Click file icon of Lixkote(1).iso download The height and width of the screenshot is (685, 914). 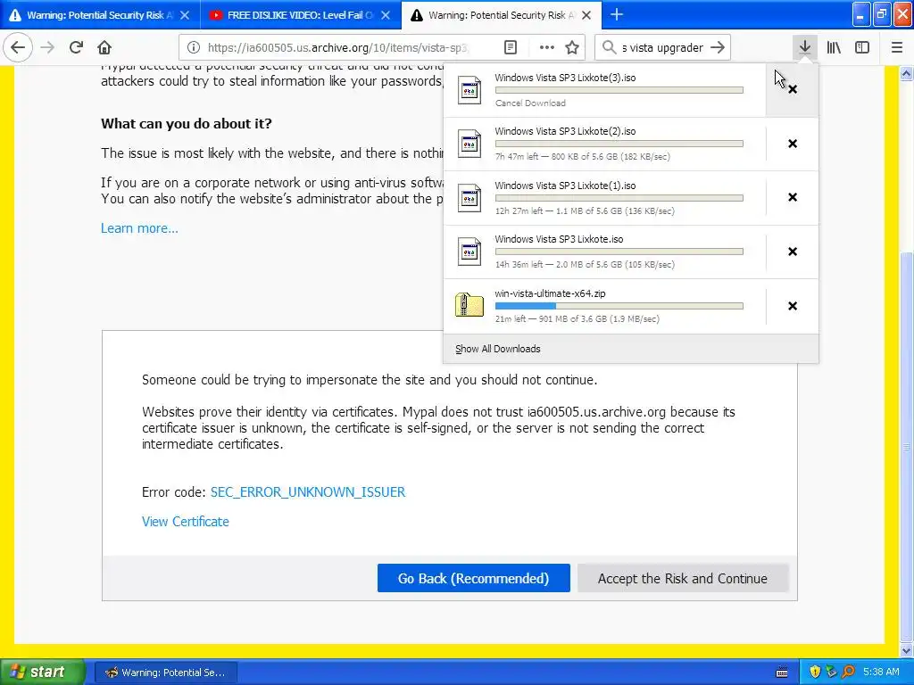[x=469, y=198]
